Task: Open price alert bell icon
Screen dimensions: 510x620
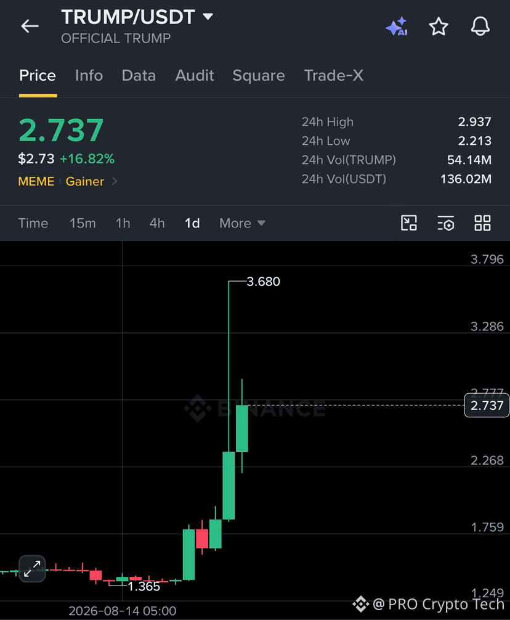Action: tap(480, 27)
